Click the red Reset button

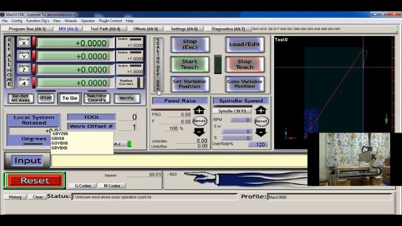pos(35,181)
